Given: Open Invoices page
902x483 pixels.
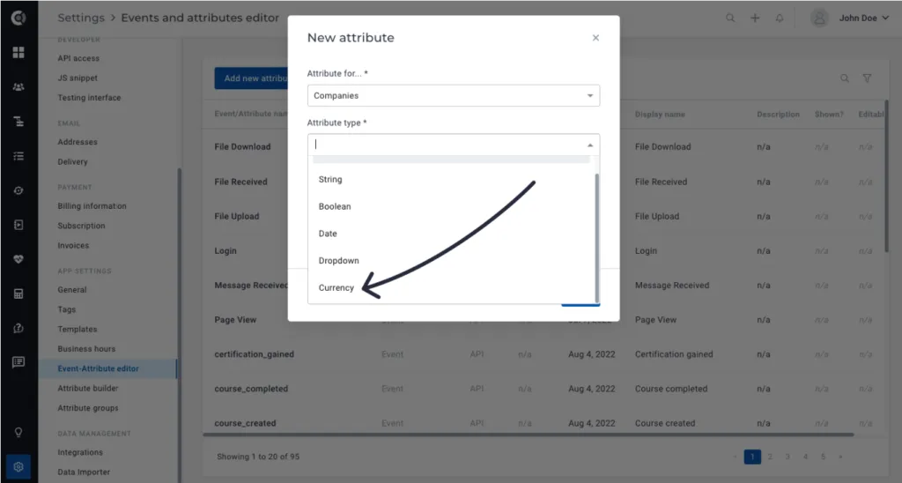Looking at the screenshot, I should [x=73, y=245].
